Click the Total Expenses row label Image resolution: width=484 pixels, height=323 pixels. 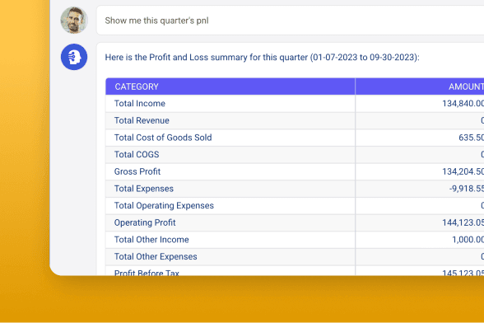pos(144,189)
